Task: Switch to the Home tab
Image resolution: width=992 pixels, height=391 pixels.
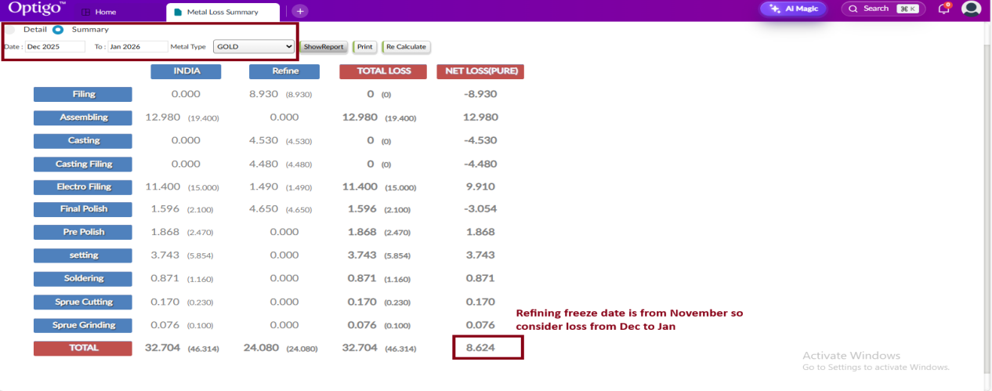Action: 105,13
